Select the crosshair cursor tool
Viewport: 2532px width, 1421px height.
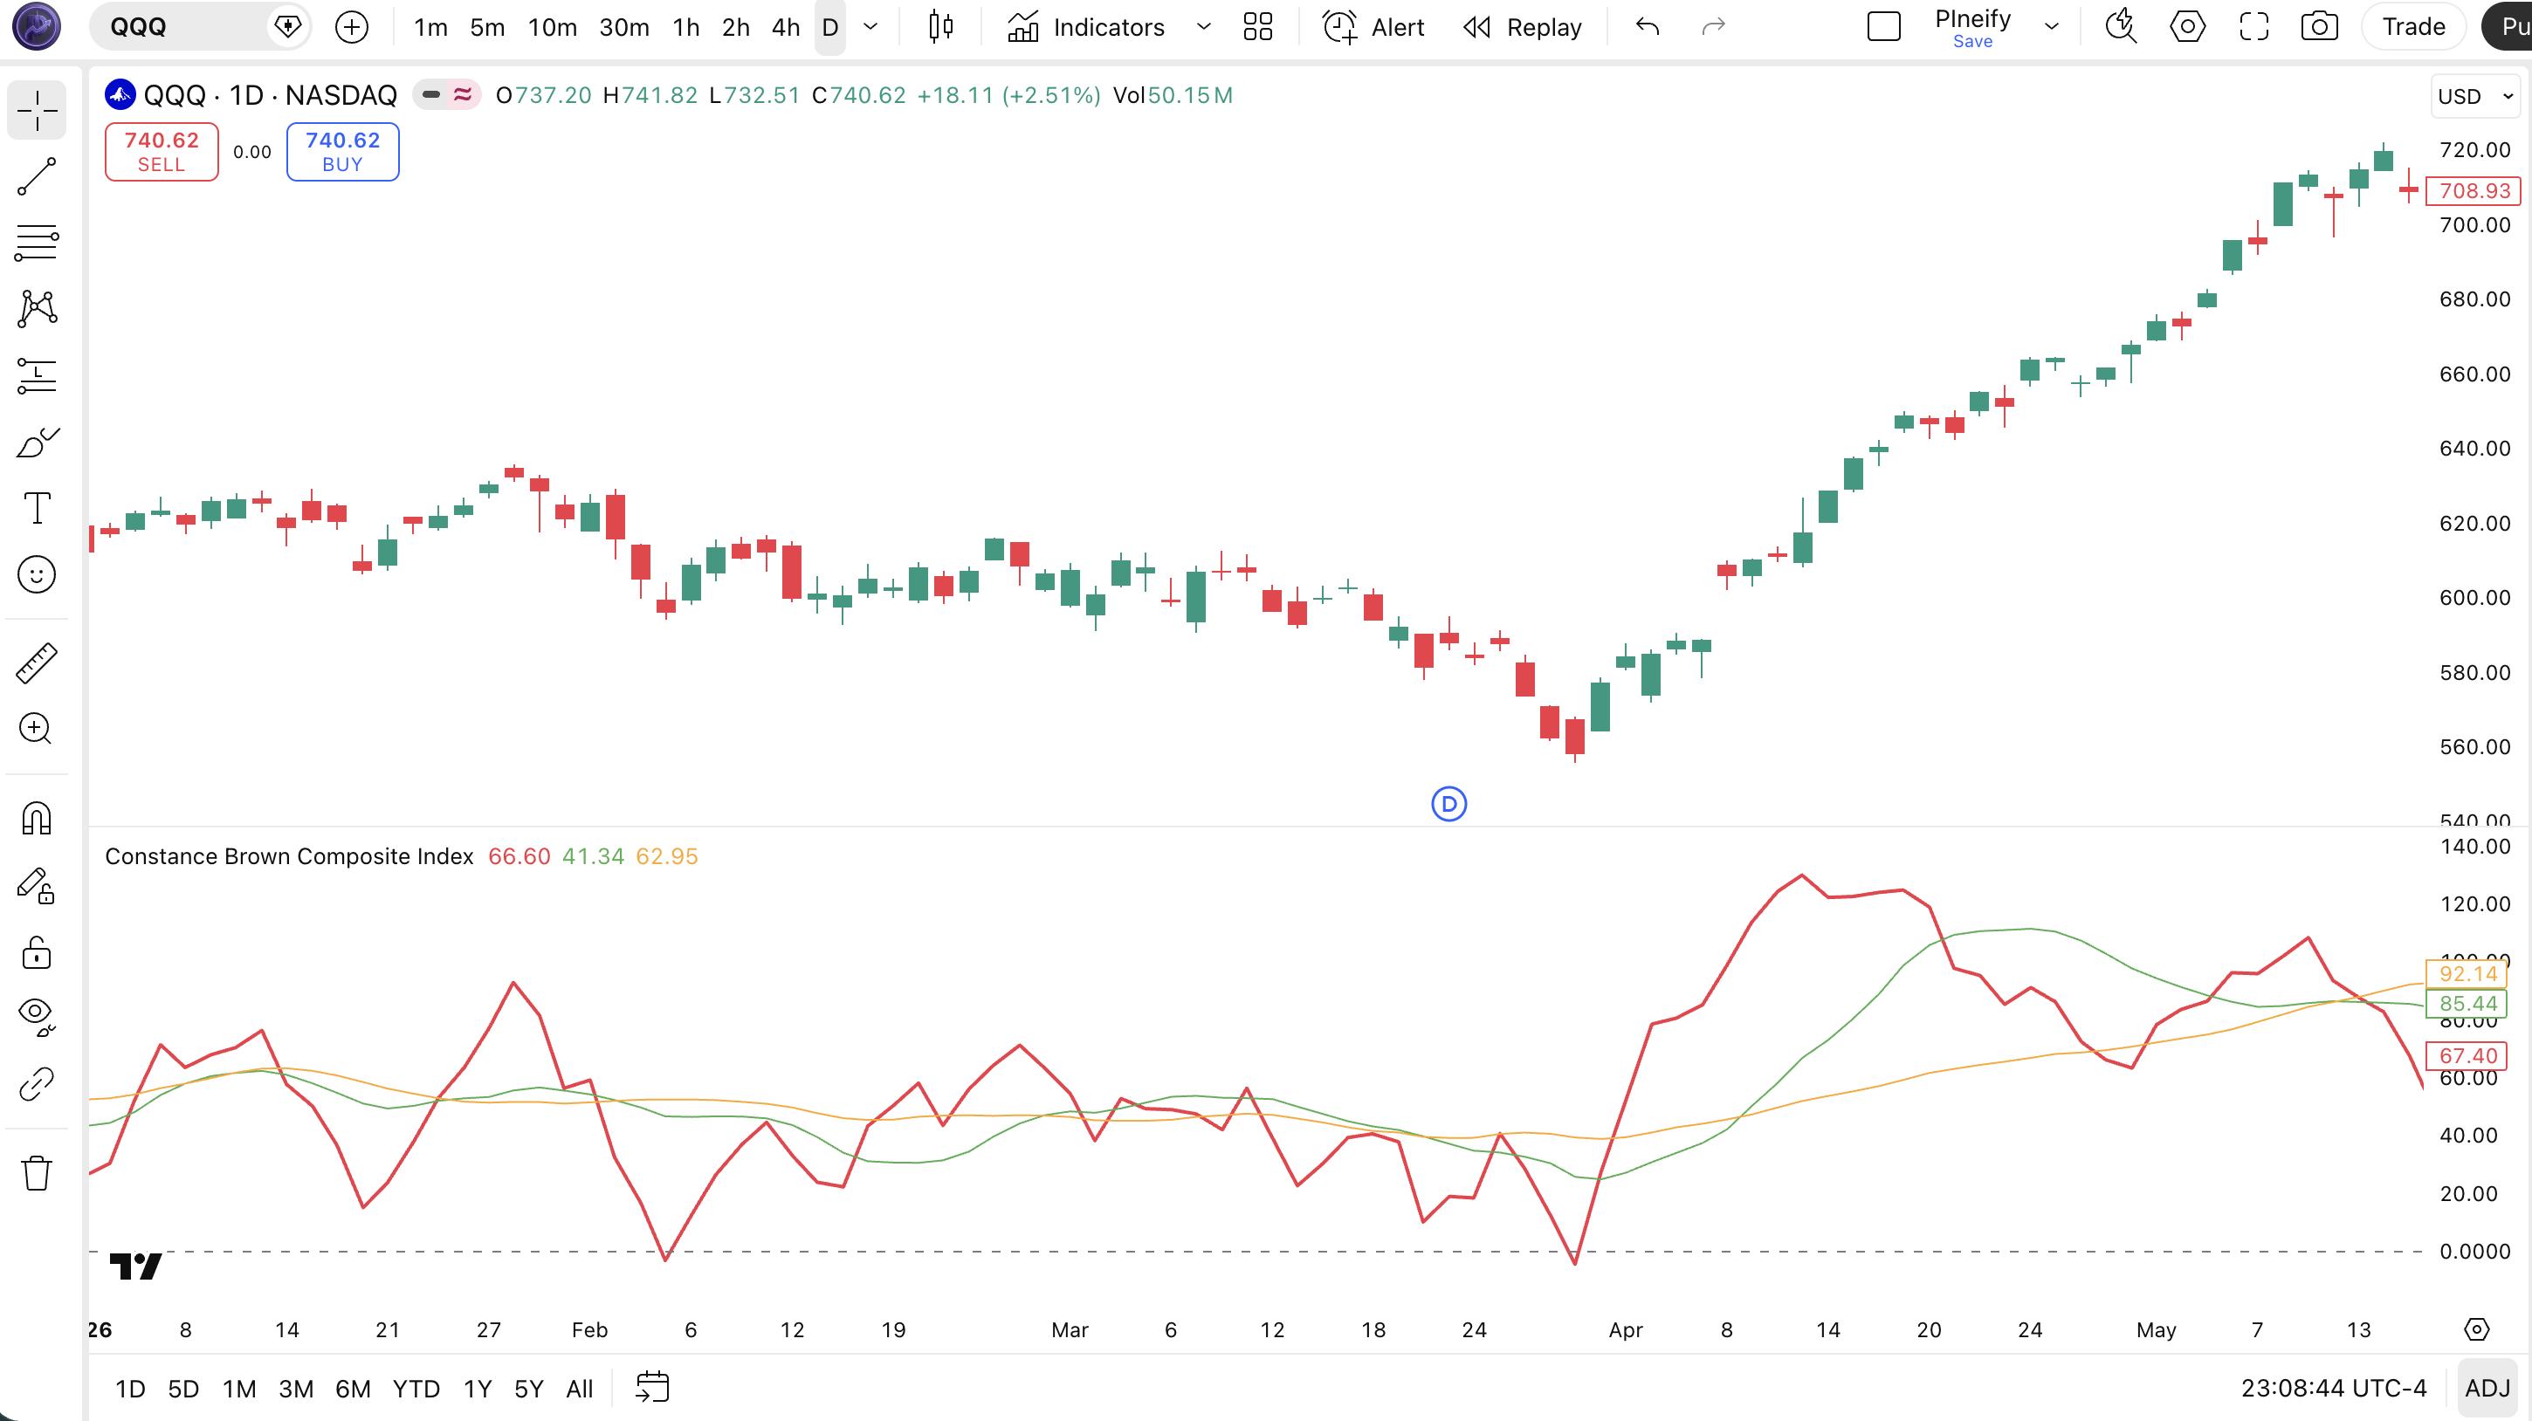click(37, 110)
